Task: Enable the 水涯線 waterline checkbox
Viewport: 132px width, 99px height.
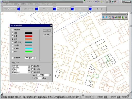Action: click(x=12, y=48)
